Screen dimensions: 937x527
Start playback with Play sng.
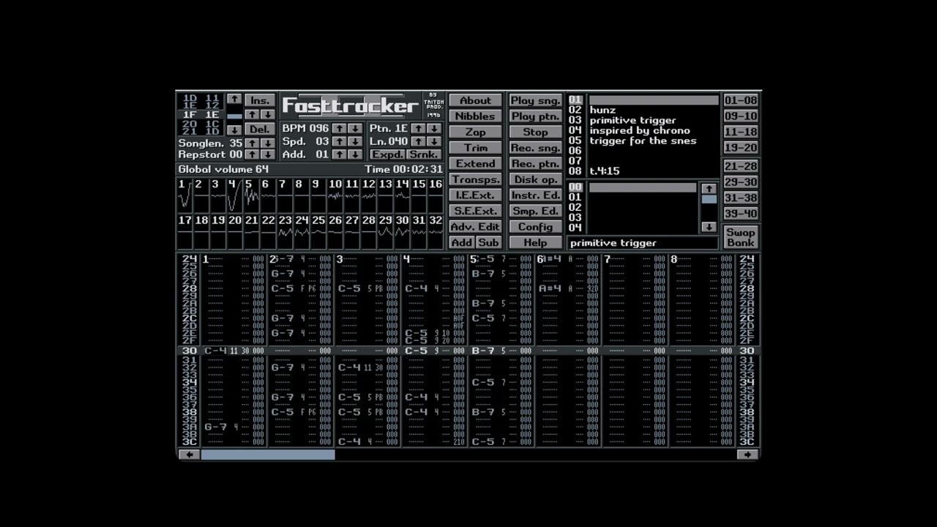tap(535, 100)
